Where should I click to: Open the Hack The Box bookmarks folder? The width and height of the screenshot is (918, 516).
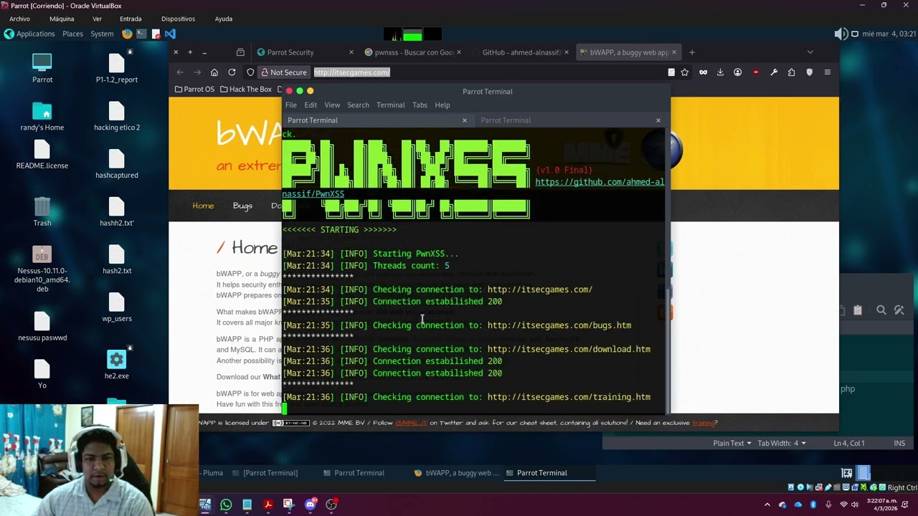click(246, 90)
